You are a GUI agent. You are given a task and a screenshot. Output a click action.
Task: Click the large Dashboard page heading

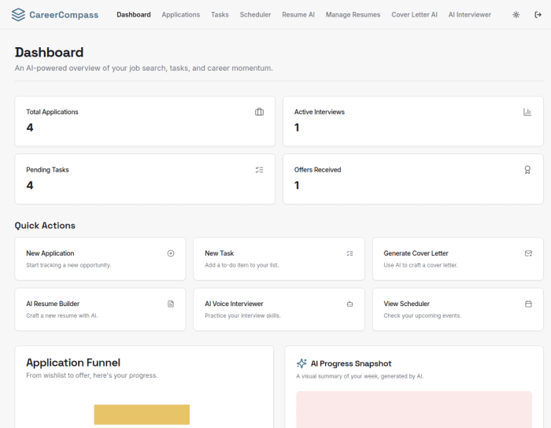click(x=49, y=52)
